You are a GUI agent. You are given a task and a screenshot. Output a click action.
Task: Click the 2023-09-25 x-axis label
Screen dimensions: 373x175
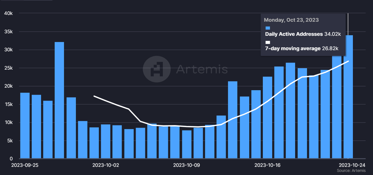(24, 165)
